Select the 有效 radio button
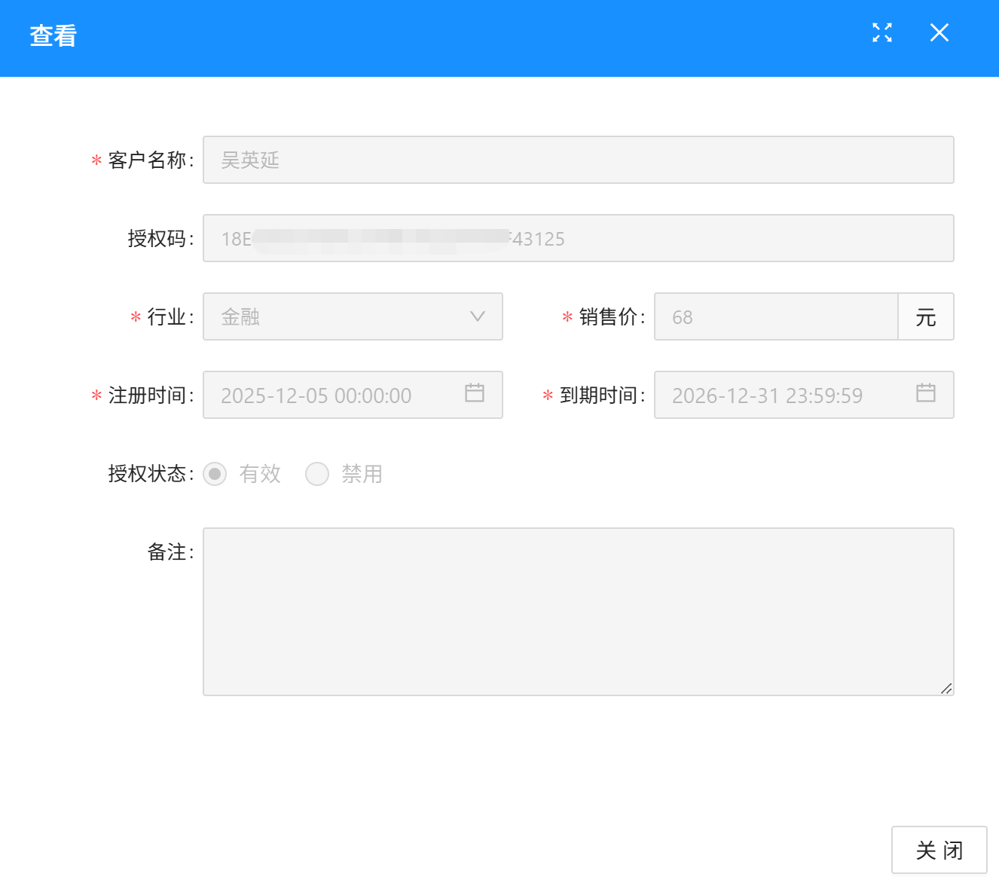 tap(215, 474)
